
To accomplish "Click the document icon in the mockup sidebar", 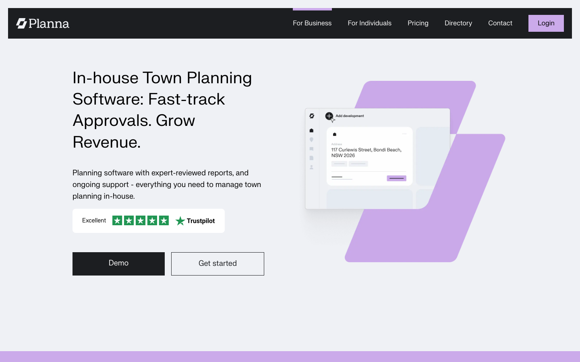I will tap(311, 158).
